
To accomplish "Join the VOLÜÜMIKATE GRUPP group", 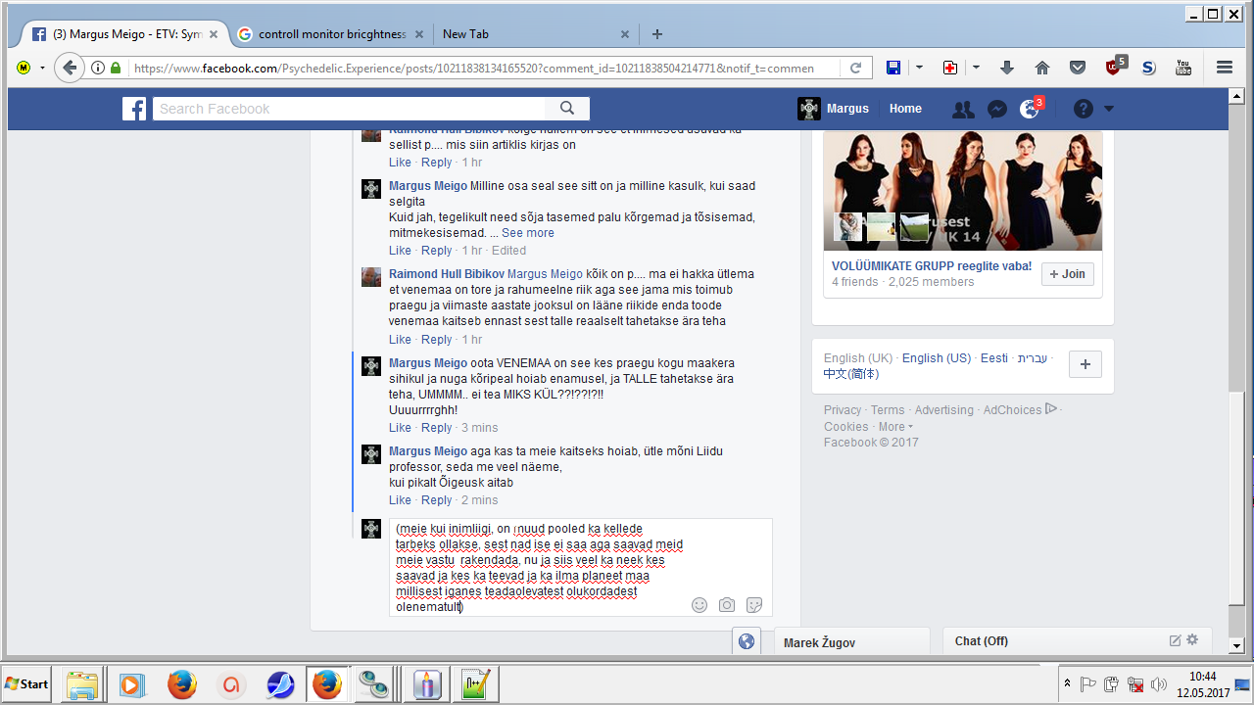I will 1068,274.
